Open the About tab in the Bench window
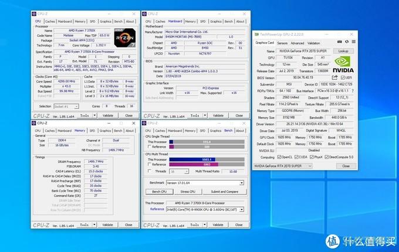The height and width of the screenshot is (252, 399). click(240, 131)
